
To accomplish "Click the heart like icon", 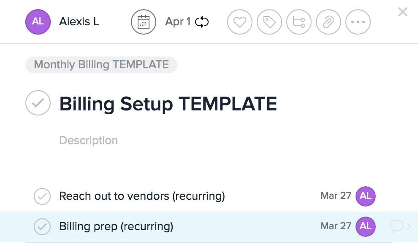I will pos(240,22).
